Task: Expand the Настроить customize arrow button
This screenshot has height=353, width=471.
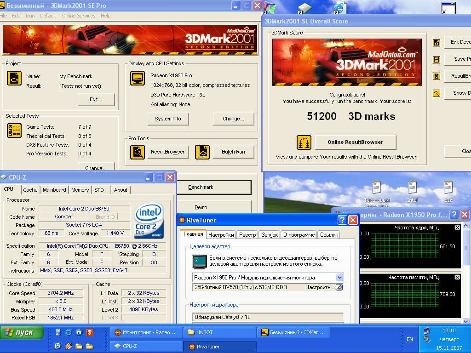Action: coord(339,287)
